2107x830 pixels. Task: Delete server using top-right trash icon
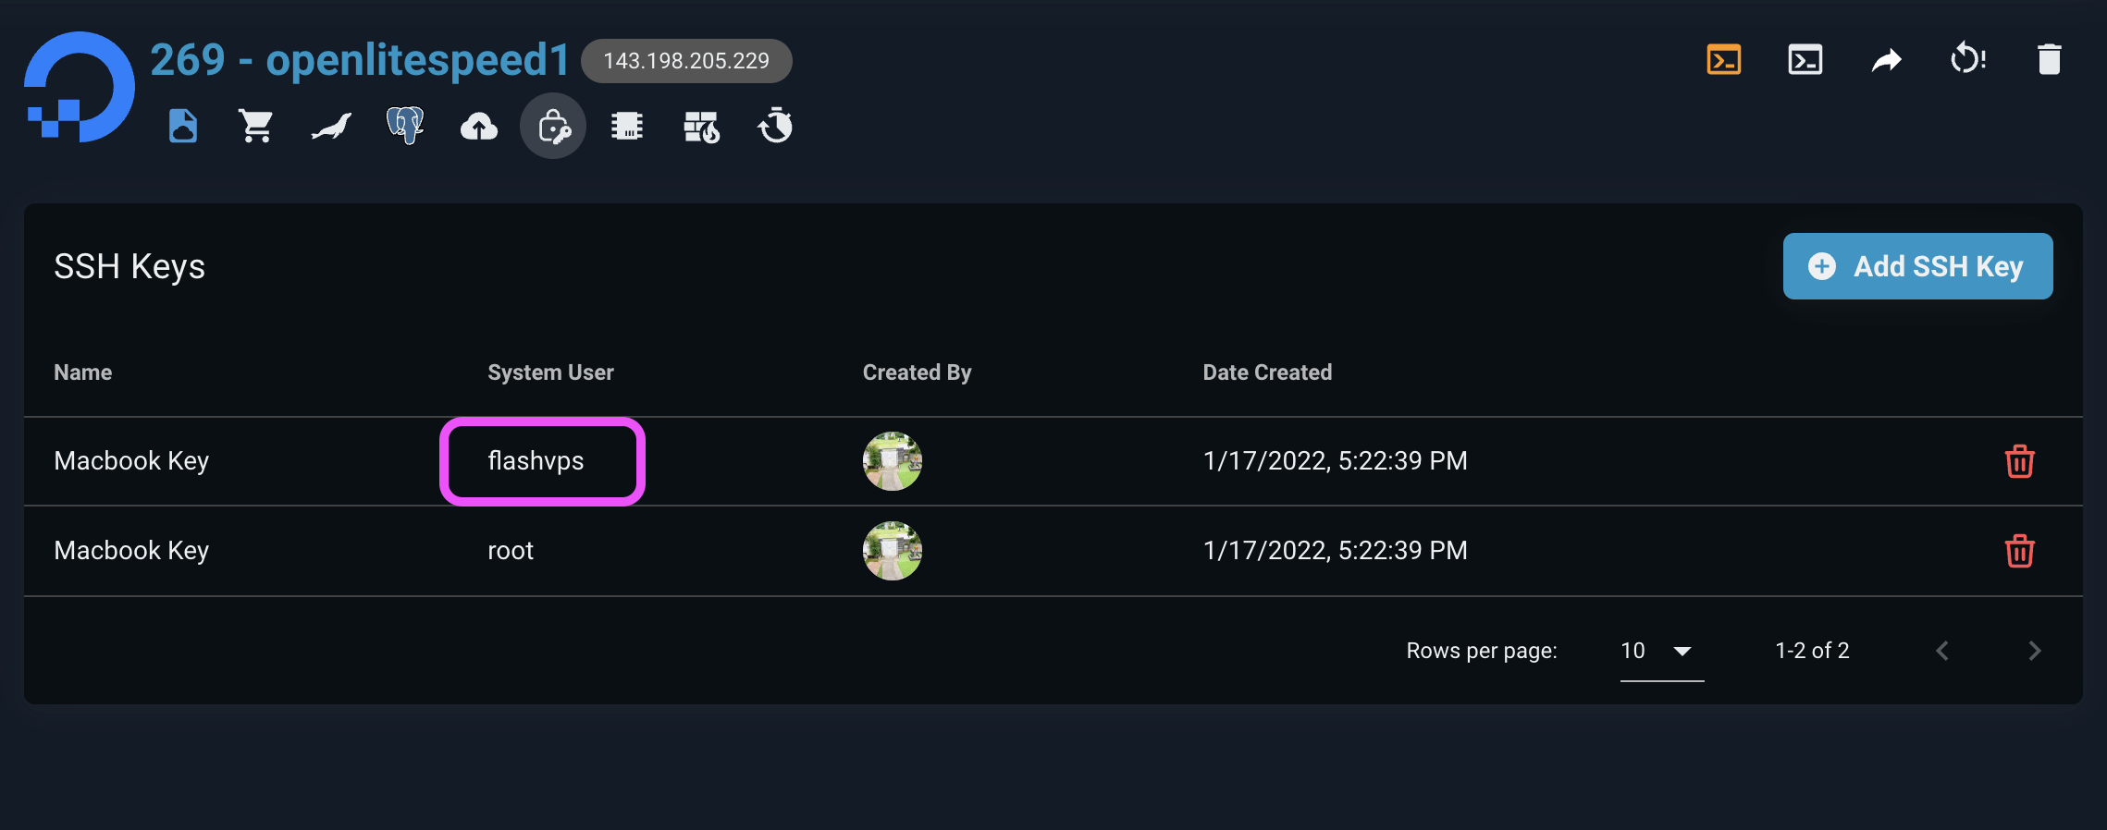[2049, 60]
